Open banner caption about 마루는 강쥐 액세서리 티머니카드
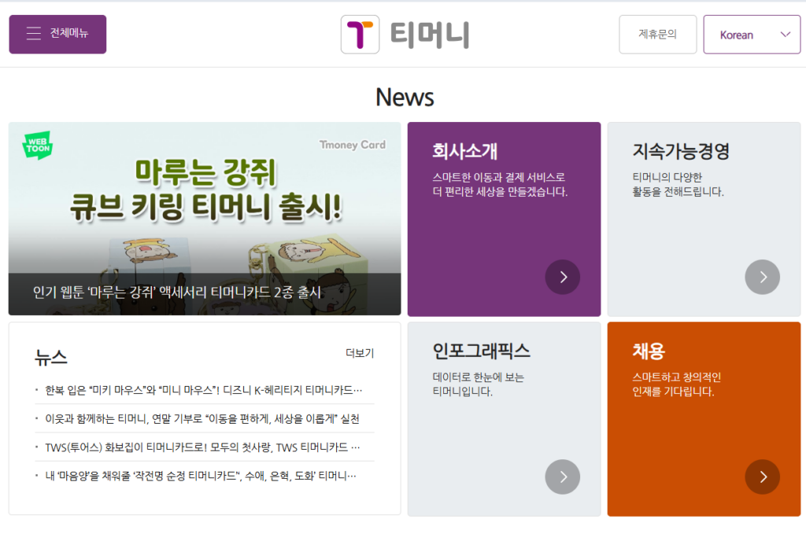 (x=177, y=292)
